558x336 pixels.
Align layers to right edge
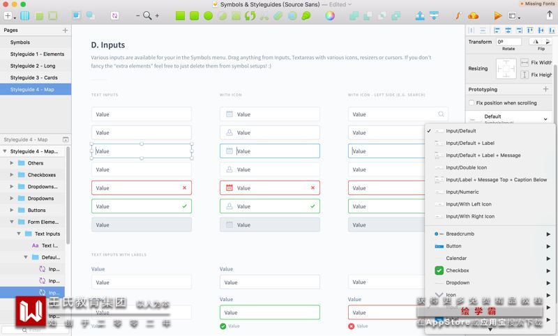click(519, 30)
